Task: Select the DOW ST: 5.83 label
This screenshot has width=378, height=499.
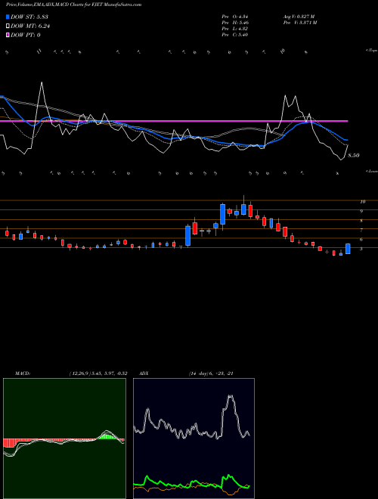Action: point(29,17)
